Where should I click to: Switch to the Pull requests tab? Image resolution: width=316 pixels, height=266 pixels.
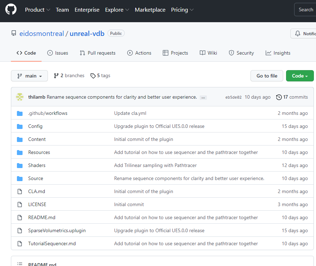(x=98, y=53)
